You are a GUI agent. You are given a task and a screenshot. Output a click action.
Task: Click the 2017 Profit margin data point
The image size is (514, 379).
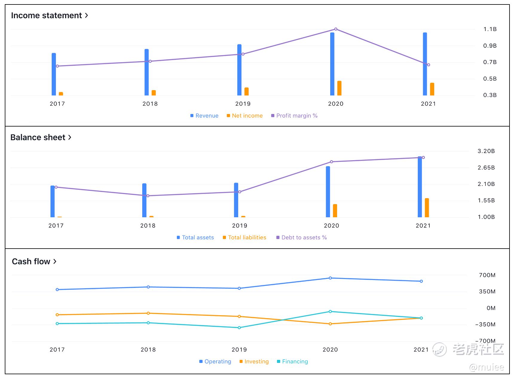[57, 66]
